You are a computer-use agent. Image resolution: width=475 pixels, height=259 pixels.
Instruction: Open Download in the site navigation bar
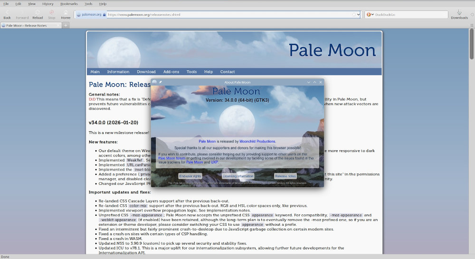point(146,72)
